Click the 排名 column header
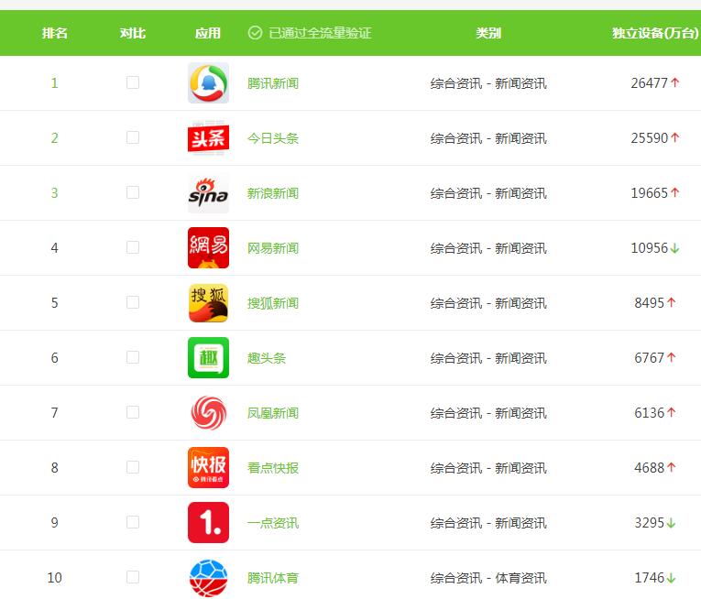Image resolution: width=701 pixels, height=599 pixels. tap(55, 33)
